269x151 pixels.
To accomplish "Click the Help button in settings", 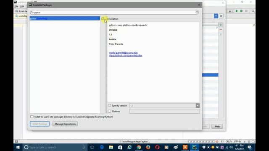I will click(217, 127).
